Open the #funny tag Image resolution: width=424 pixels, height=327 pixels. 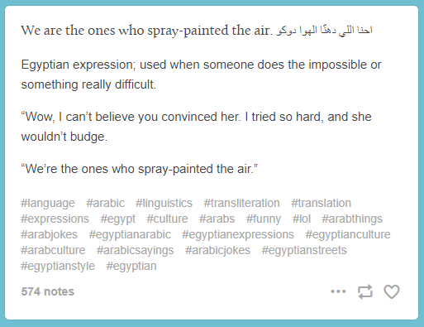[264, 219]
